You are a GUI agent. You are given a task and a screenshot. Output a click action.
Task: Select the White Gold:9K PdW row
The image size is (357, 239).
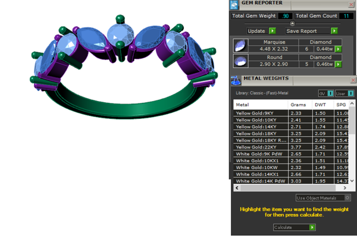291,154
